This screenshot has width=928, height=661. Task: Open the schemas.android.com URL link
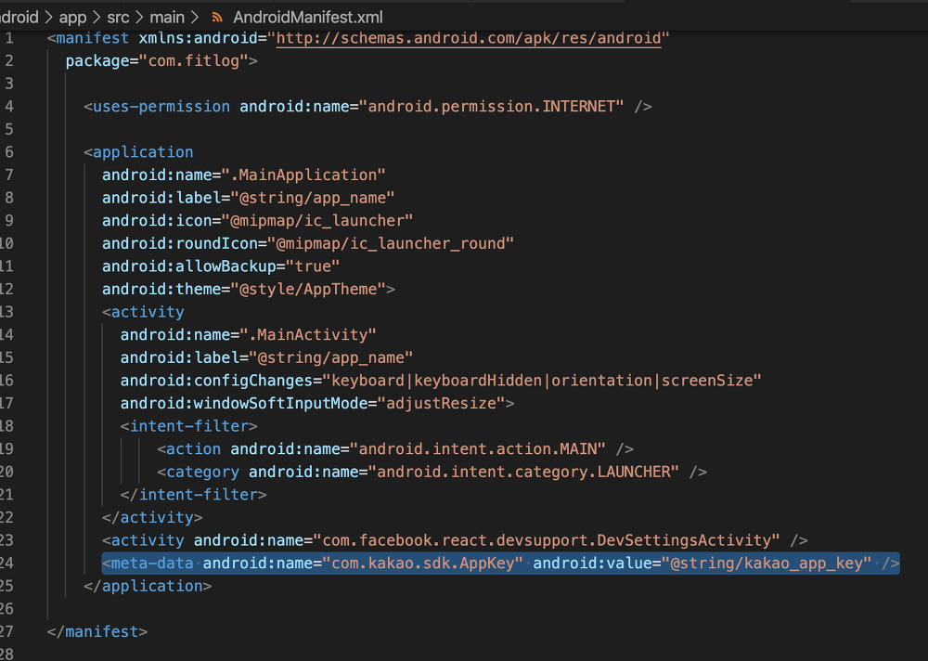coord(469,38)
